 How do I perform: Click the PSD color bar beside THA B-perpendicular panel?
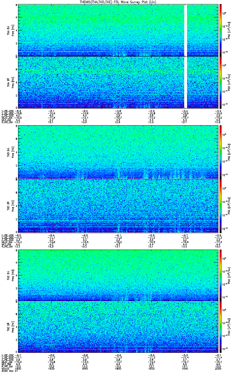point(221,30)
